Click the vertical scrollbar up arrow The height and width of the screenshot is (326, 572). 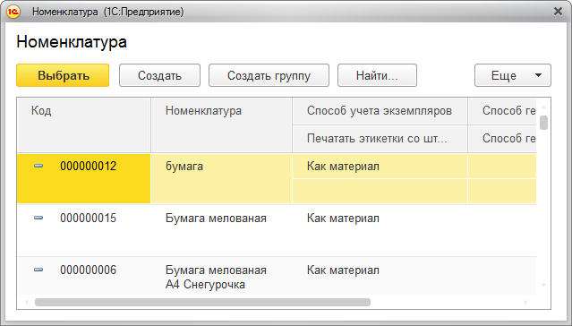(x=543, y=107)
